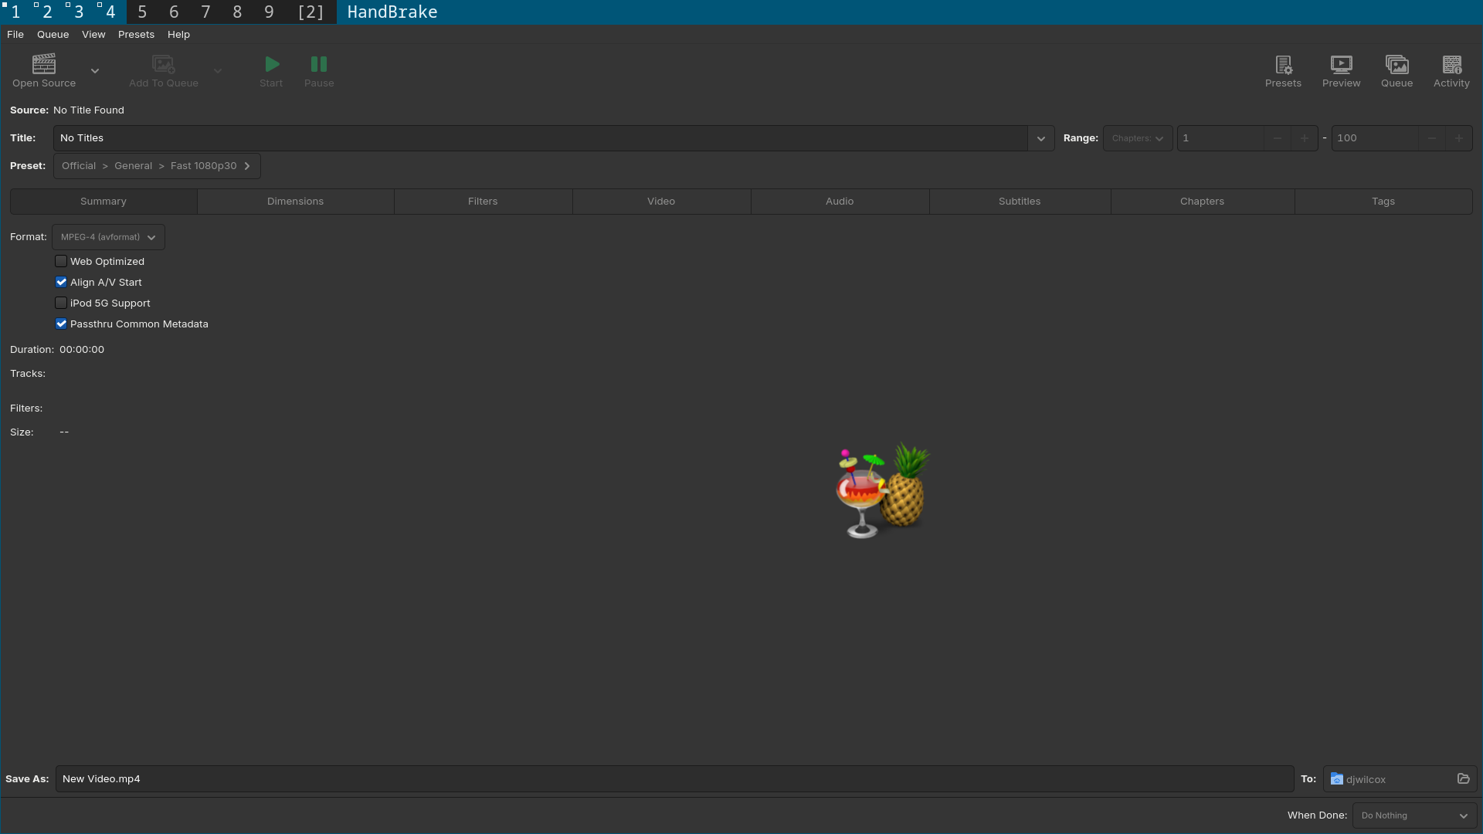This screenshot has height=834, width=1483.
Task: Switch to workspace 7
Action: 205,12
